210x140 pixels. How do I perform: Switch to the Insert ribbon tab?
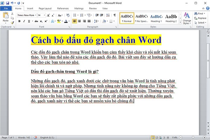click(30, 8)
